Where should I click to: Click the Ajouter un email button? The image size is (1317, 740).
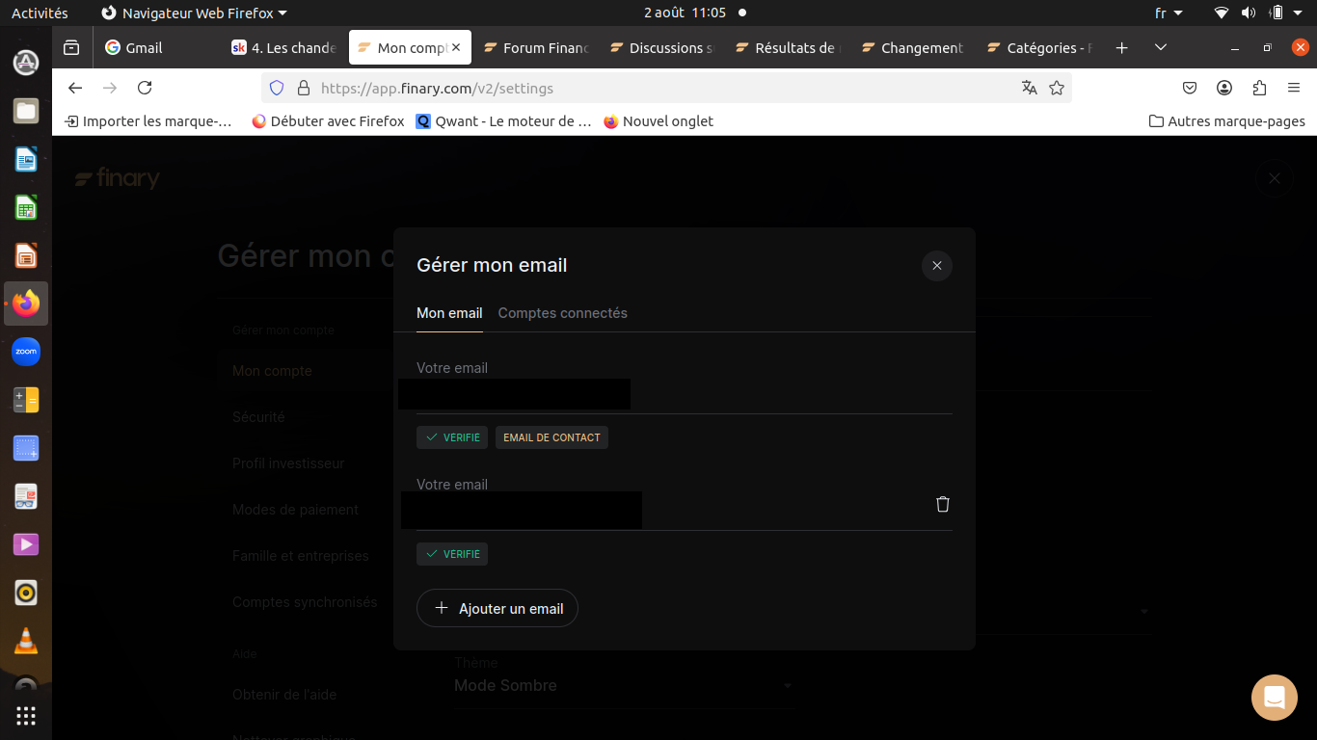(497, 608)
